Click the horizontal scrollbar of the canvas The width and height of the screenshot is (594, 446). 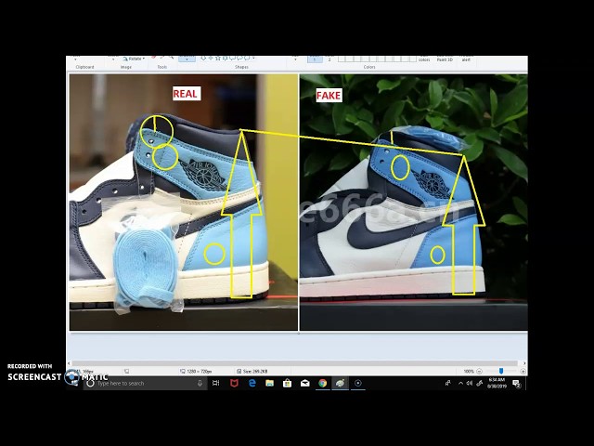tap(295, 363)
